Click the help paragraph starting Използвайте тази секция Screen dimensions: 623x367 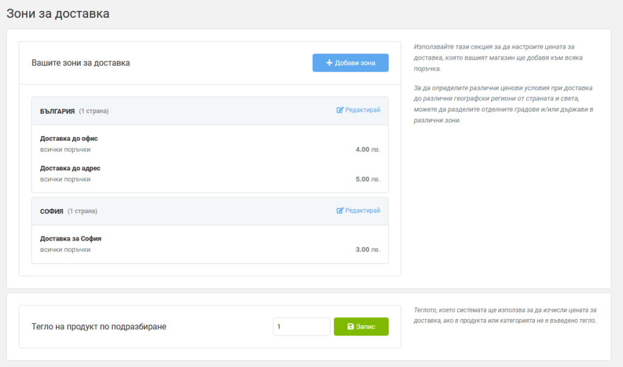coord(498,58)
